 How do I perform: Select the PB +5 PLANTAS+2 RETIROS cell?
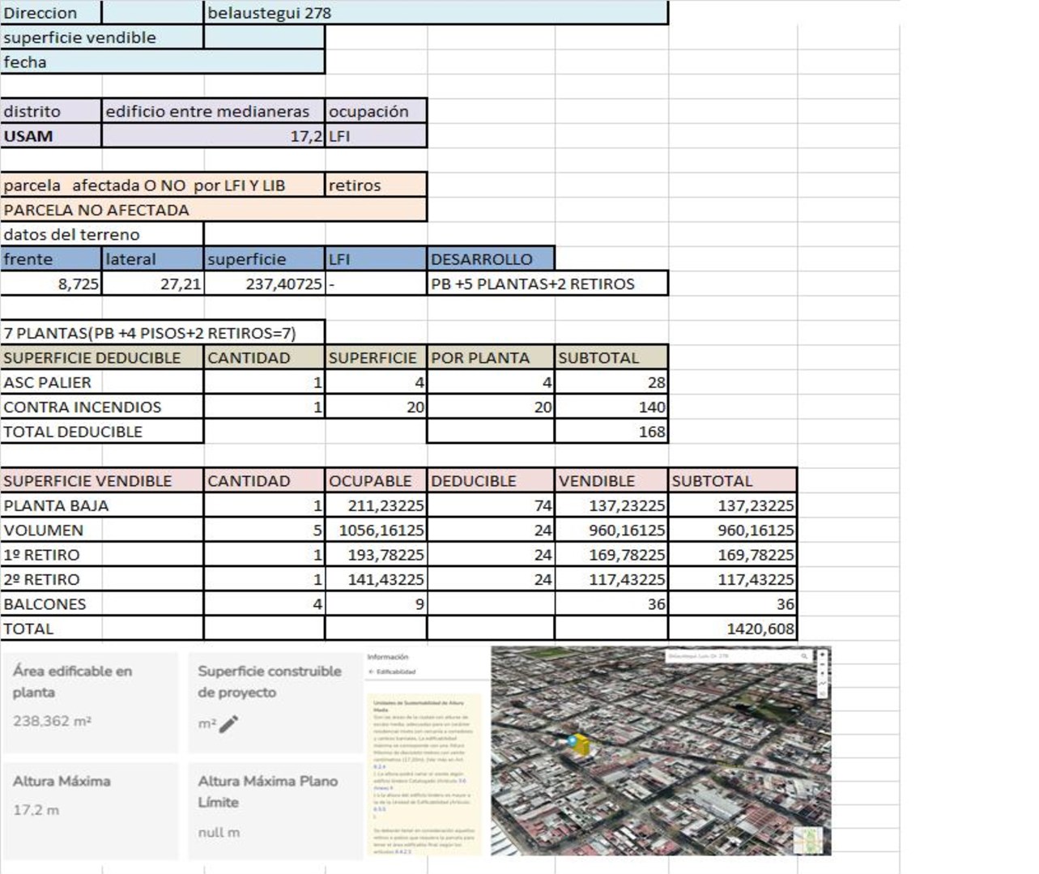click(x=547, y=284)
